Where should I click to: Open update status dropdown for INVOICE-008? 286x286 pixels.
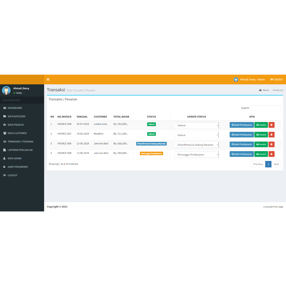pyautogui.click(x=196, y=125)
